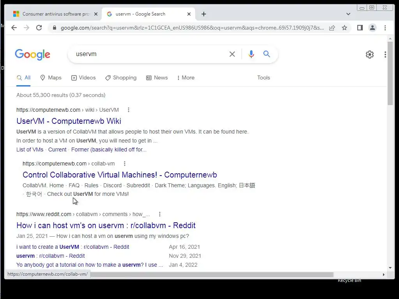The width and height of the screenshot is (399, 299).
Task: Open UserVM - Computernewb Wiki result
Action: click(x=69, y=121)
